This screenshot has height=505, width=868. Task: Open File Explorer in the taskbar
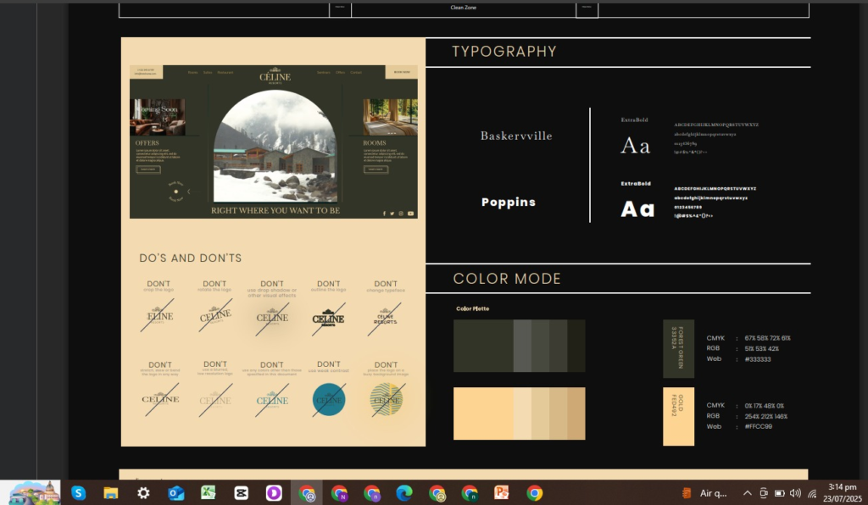(110, 492)
